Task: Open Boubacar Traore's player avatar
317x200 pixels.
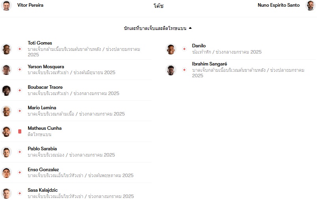Action: 6,90
